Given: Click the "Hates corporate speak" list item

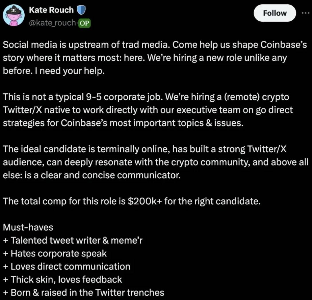Looking at the screenshot, I should click(54, 253).
